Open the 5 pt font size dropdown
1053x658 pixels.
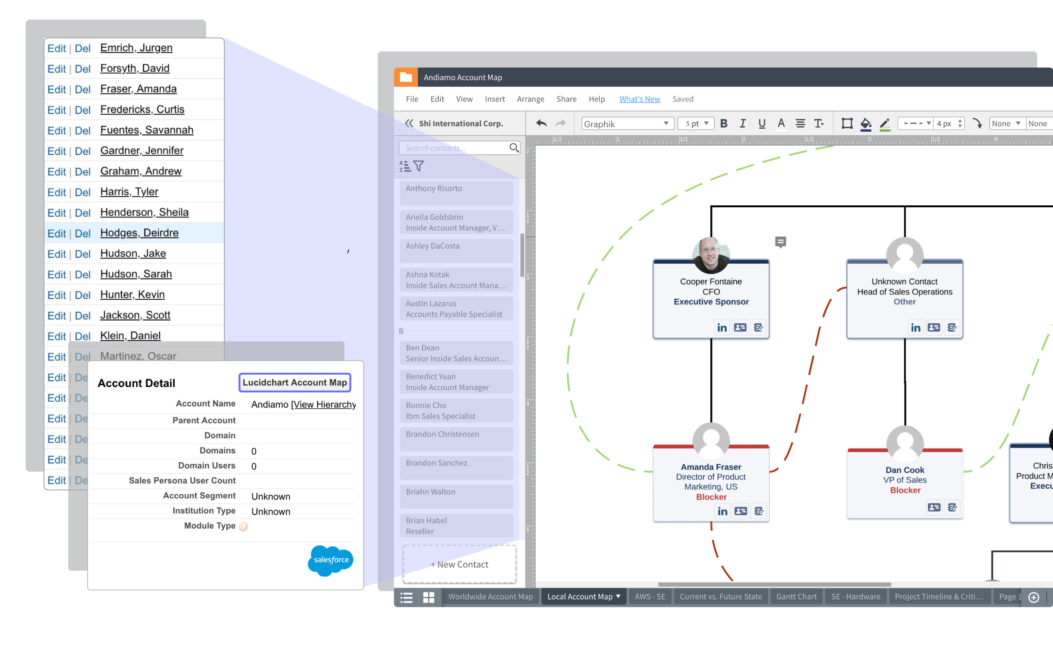(x=697, y=124)
